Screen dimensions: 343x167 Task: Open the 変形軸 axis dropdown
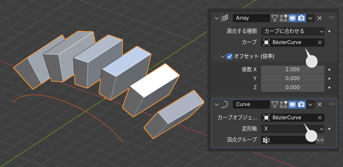tap(293, 129)
